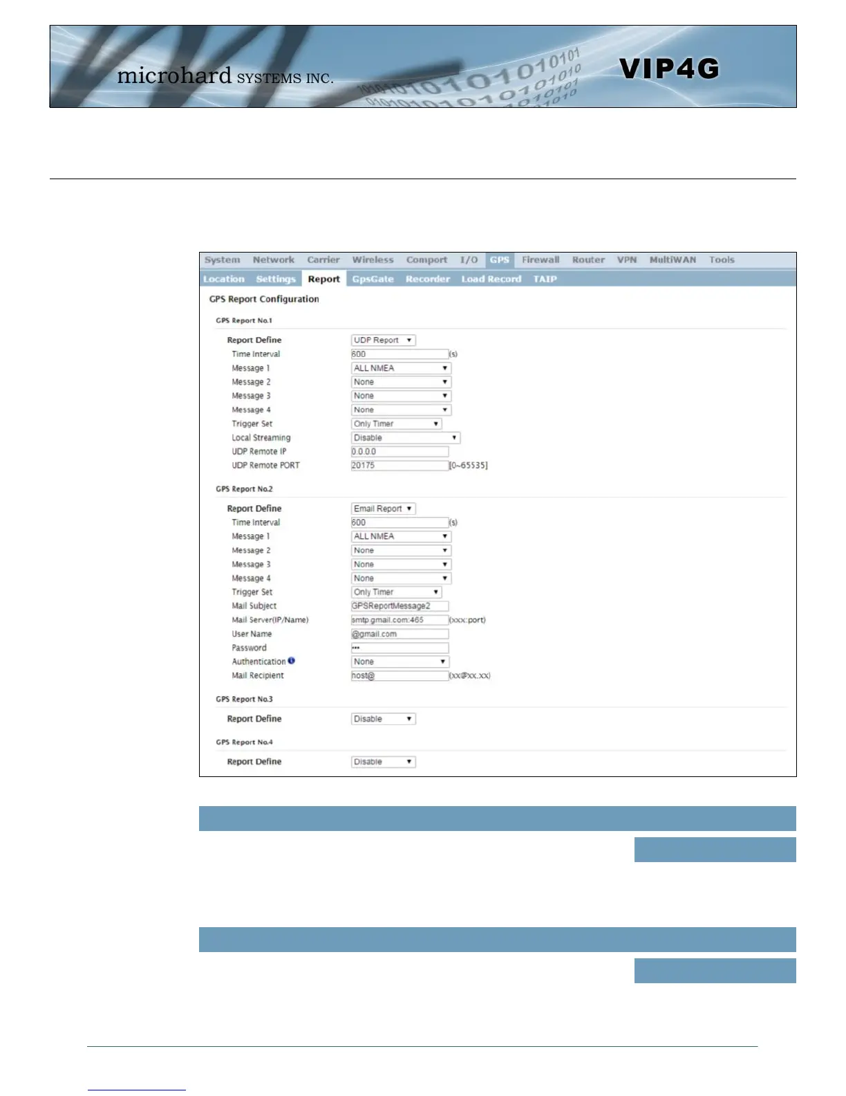Open the Tools menu tab
This screenshot has height=1096, width=846.
click(722, 260)
